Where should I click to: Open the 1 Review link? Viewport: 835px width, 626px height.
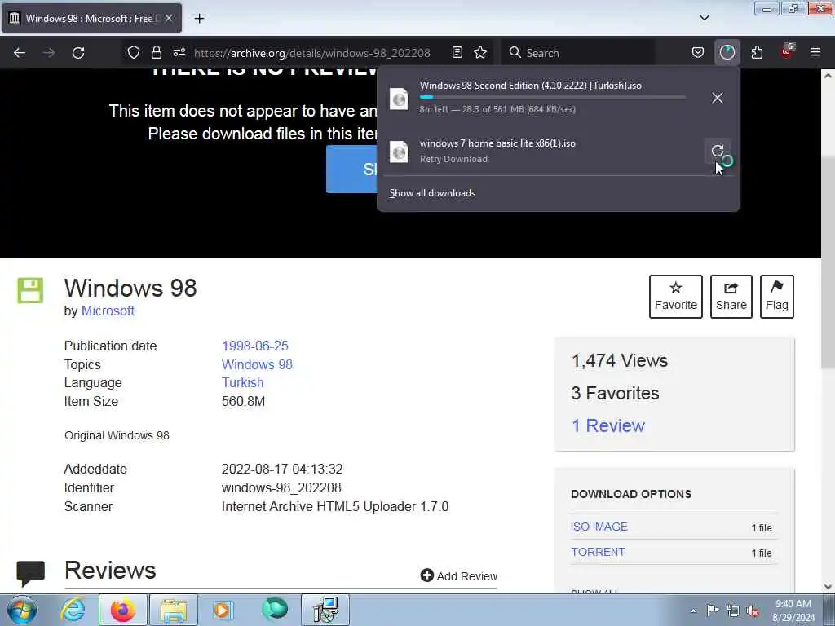[x=607, y=425]
